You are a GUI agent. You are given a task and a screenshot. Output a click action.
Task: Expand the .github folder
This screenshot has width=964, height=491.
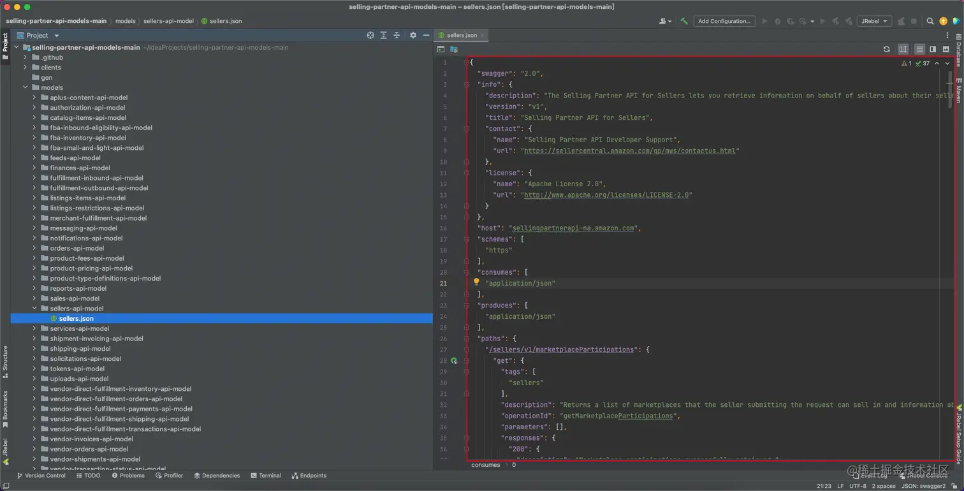pos(26,57)
